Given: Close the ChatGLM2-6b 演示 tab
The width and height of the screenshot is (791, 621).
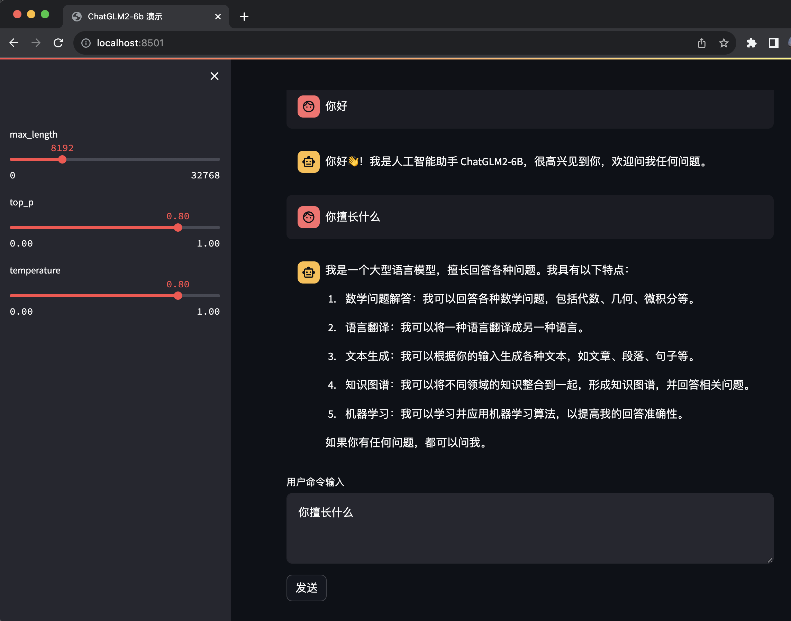Looking at the screenshot, I should (x=218, y=17).
